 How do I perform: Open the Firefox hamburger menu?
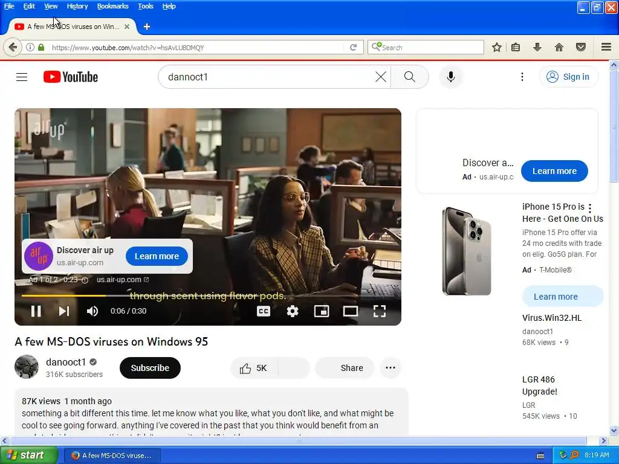606,47
